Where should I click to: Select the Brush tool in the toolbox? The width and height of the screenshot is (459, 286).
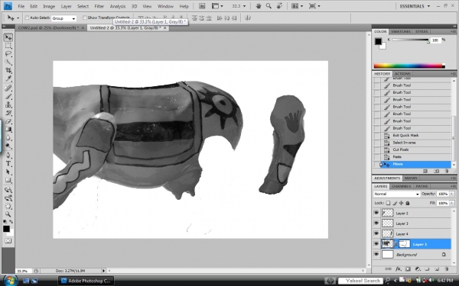pos(8,96)
